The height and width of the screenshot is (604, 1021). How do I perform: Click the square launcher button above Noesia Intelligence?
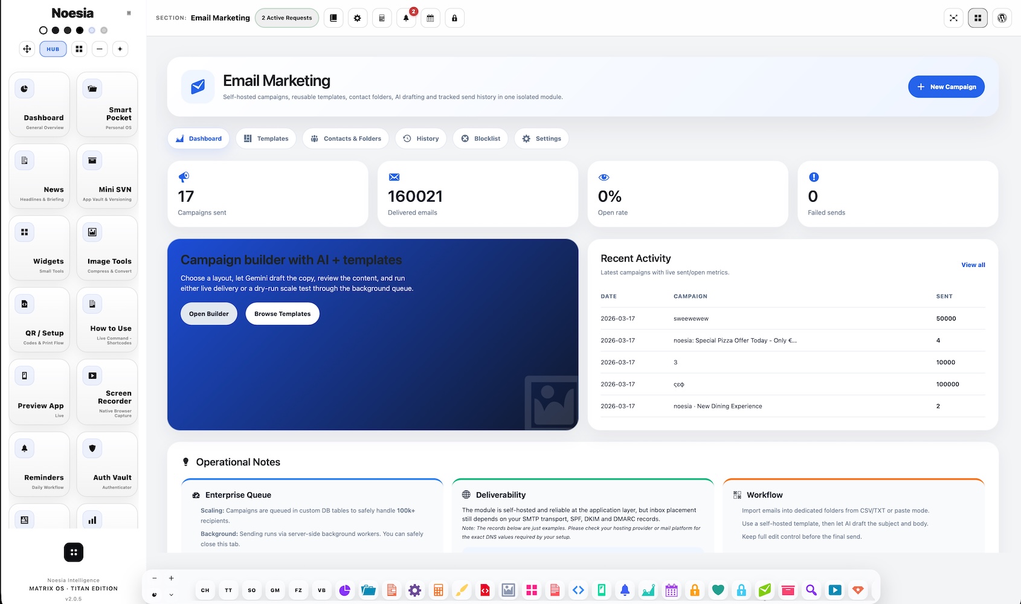pos(74,552)
